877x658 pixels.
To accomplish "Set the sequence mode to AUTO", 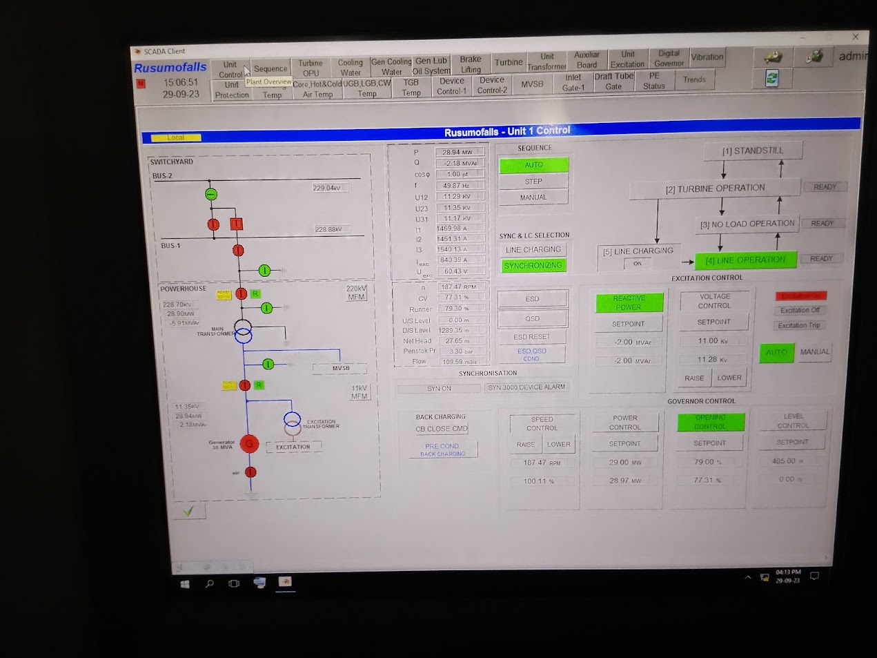I will click(533, 165).
